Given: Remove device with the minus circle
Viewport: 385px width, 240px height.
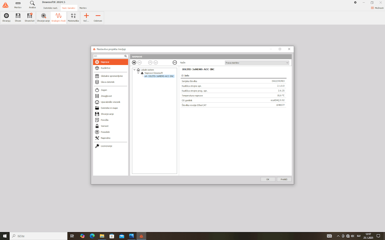Looking at the screenshot, I should coord(139,63).
